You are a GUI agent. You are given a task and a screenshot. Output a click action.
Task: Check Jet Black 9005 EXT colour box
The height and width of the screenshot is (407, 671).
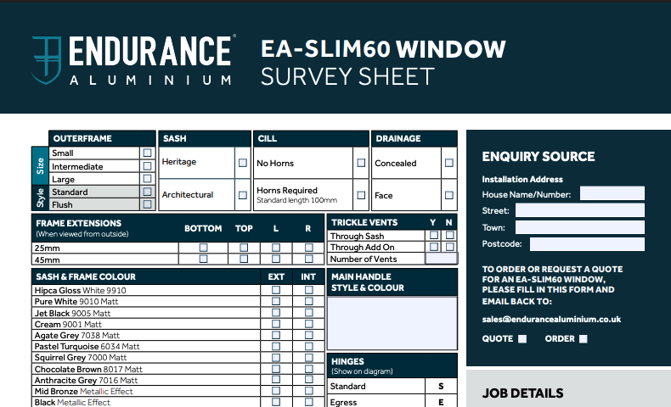pos(276,313)
